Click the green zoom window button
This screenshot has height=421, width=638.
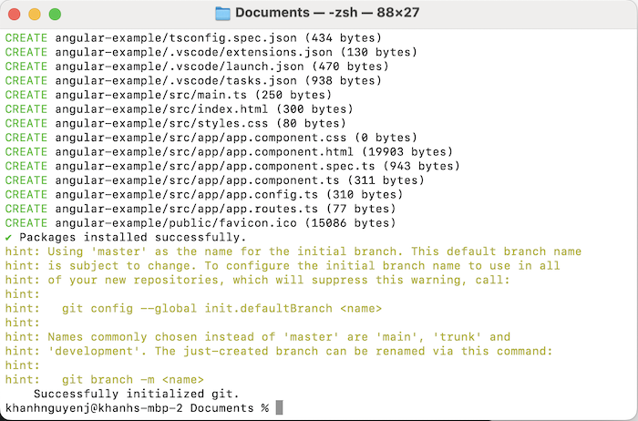tap(55, 15)
